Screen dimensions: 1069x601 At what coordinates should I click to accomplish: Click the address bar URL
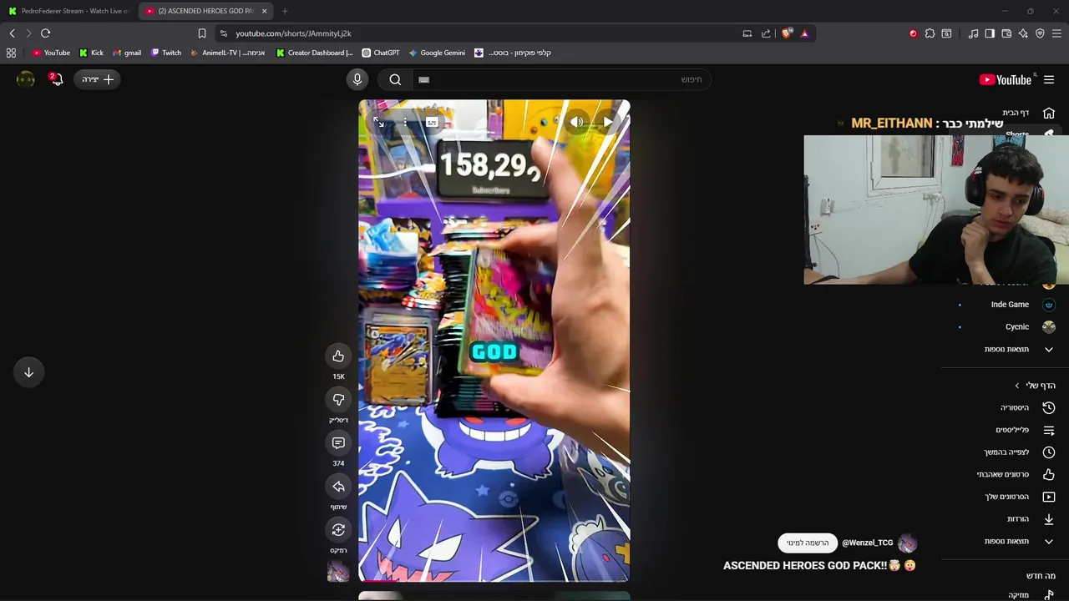coord(293,33)
